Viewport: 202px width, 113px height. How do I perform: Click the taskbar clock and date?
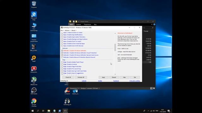pyautogui.click(x=163, y=111)
